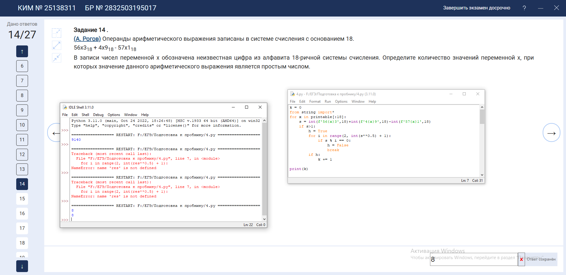Click the shrink icon with inward arrows
This screenshot has height=275, width=566.
pyautogui.click(x=56, y=58)
